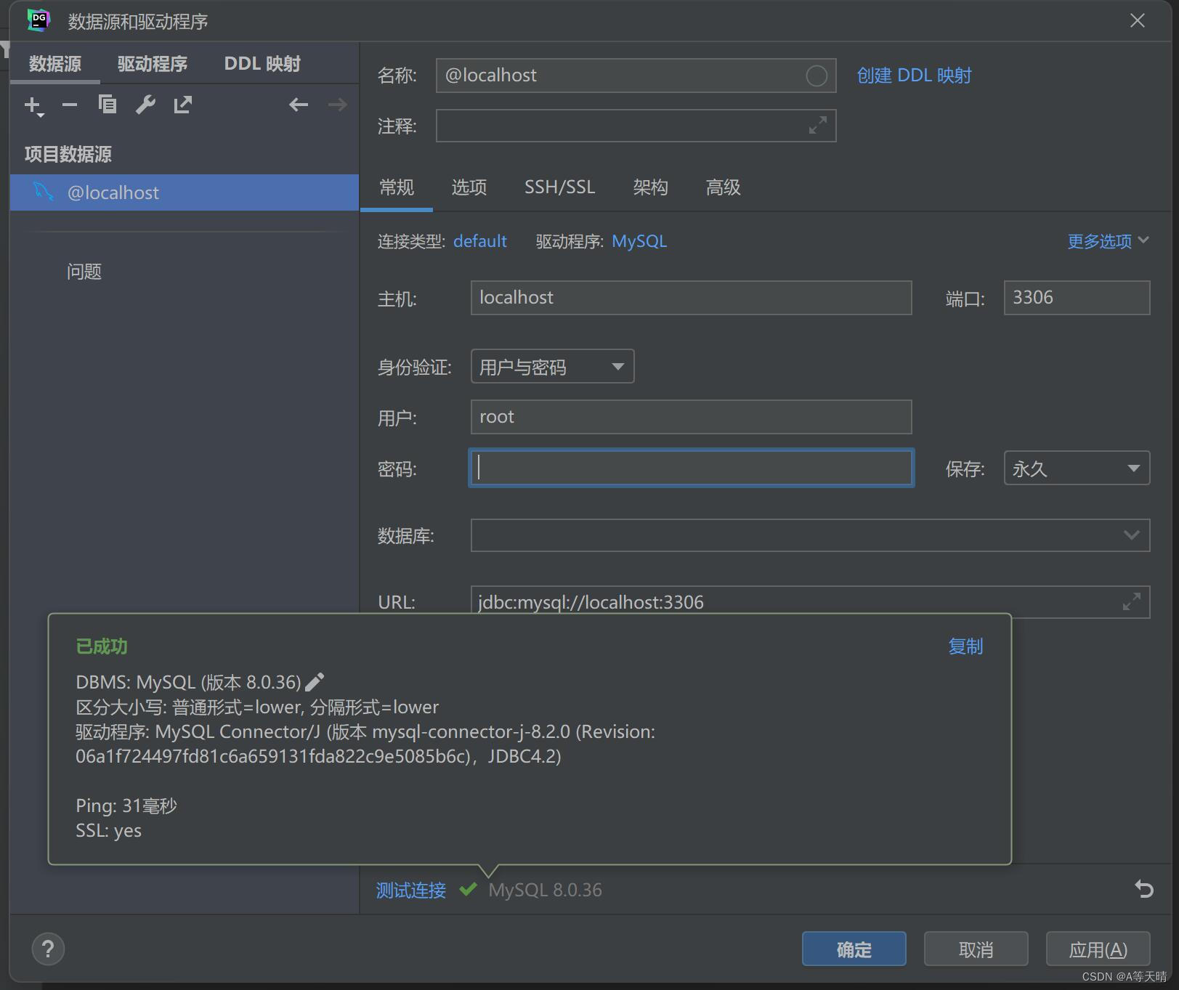The image size is (1179, 990).
Task: Focus the 密码 password field
Action: click(x=691, y=468)
